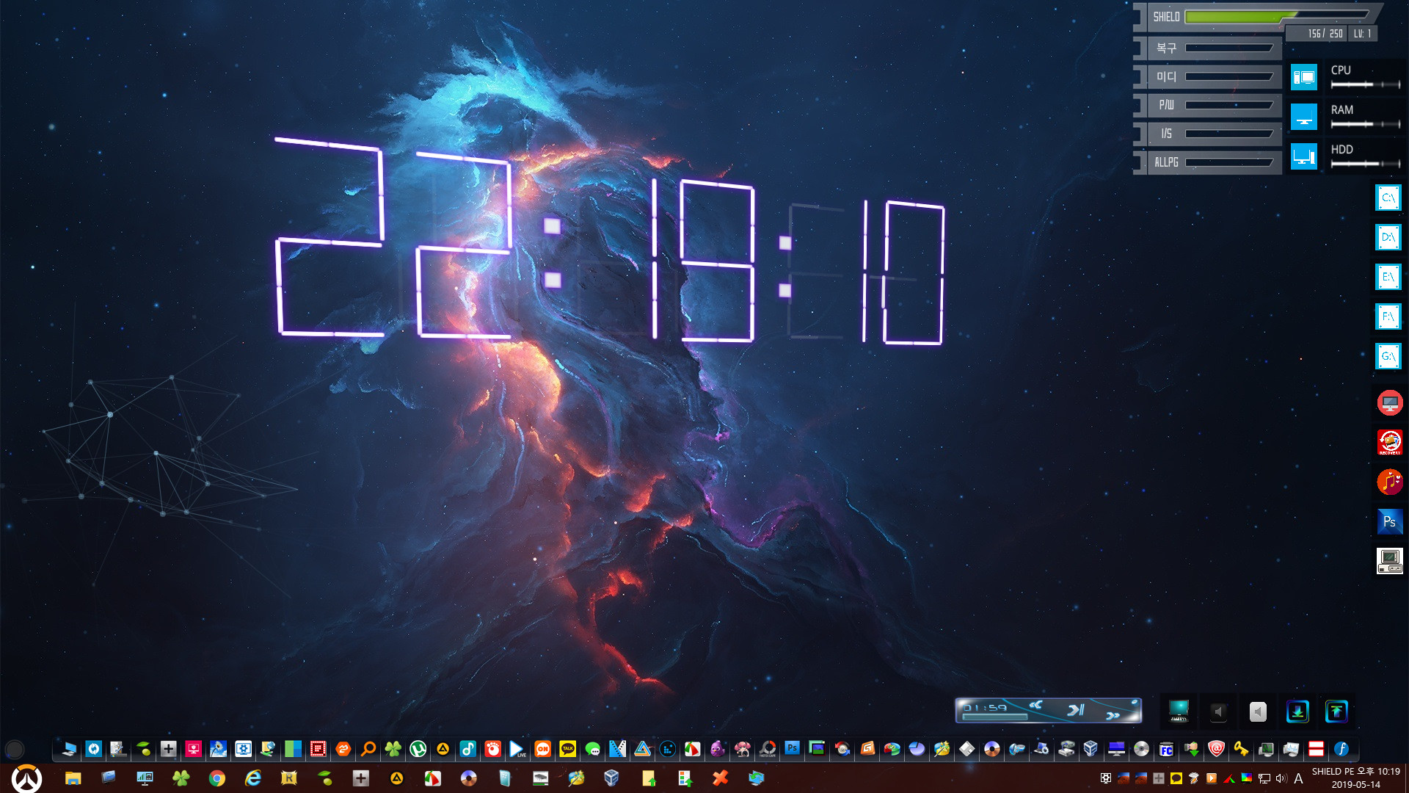
Task: Click the SHIELD green progress bar
Action: pos(1277,16)
